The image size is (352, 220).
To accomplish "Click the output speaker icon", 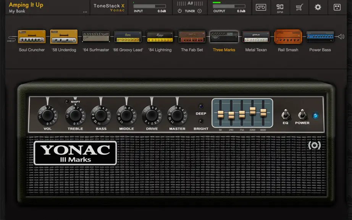I will click(341, 37).
